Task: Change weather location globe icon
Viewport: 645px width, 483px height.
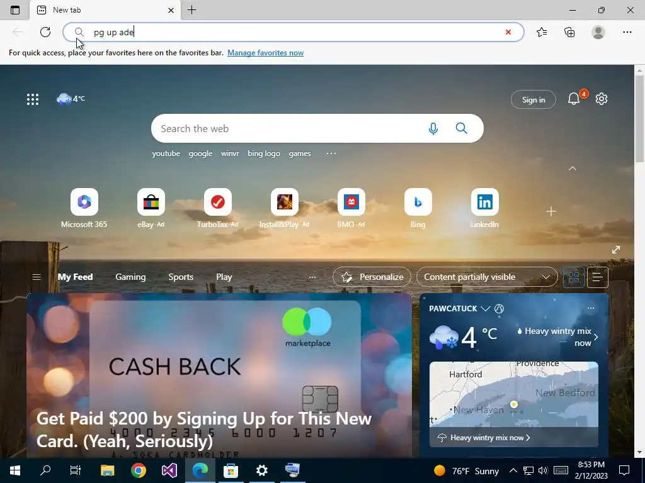Action: 499,308
